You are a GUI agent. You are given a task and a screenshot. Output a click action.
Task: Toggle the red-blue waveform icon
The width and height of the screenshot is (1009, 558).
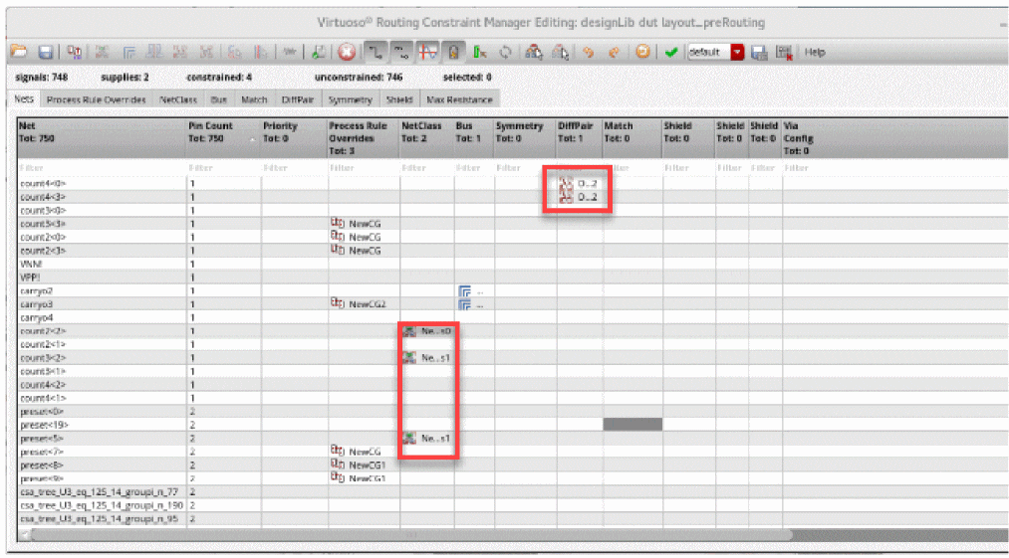pos(427,52)
